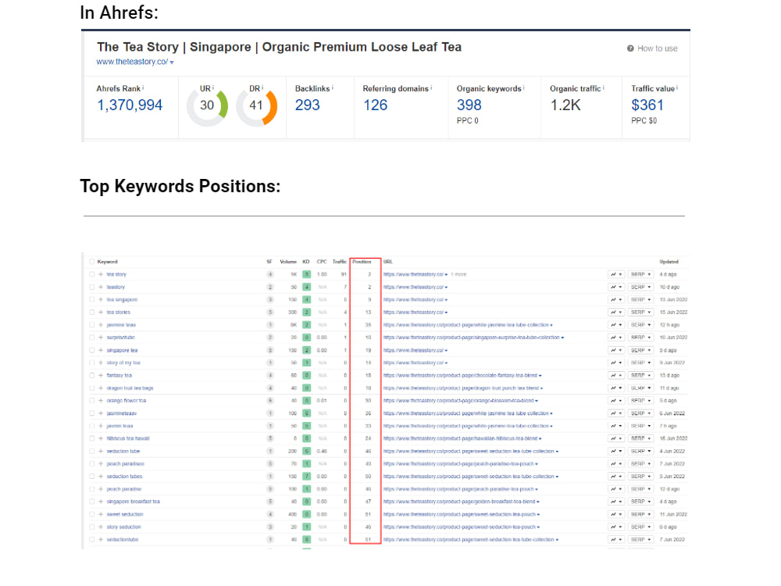Click '15 Jun 2022' updated date

coord(673,312)
